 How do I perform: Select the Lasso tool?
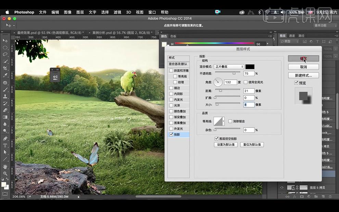click(5, 54)
